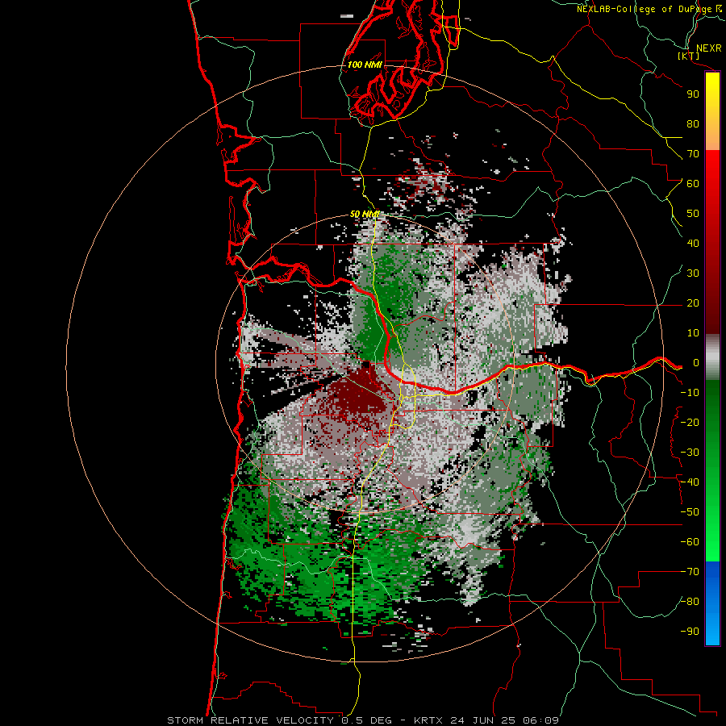Click the -20 value on velocity scale
The width and height of the screenshot is (726, 726).
click(690, 423)
